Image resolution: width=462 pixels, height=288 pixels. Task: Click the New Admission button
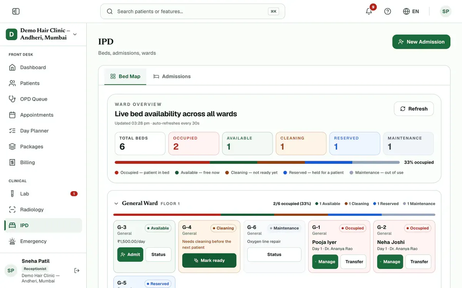point(421,42)
